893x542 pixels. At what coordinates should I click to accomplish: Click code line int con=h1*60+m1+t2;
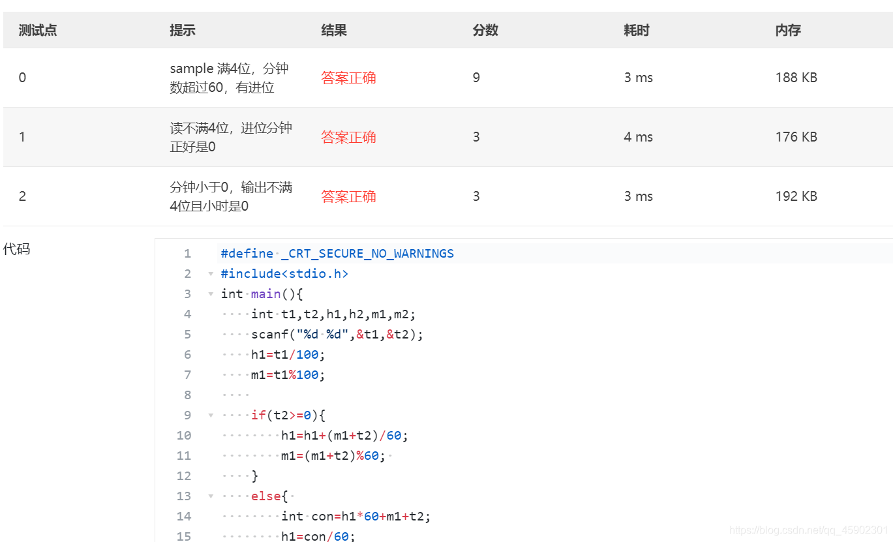point(356,517)
